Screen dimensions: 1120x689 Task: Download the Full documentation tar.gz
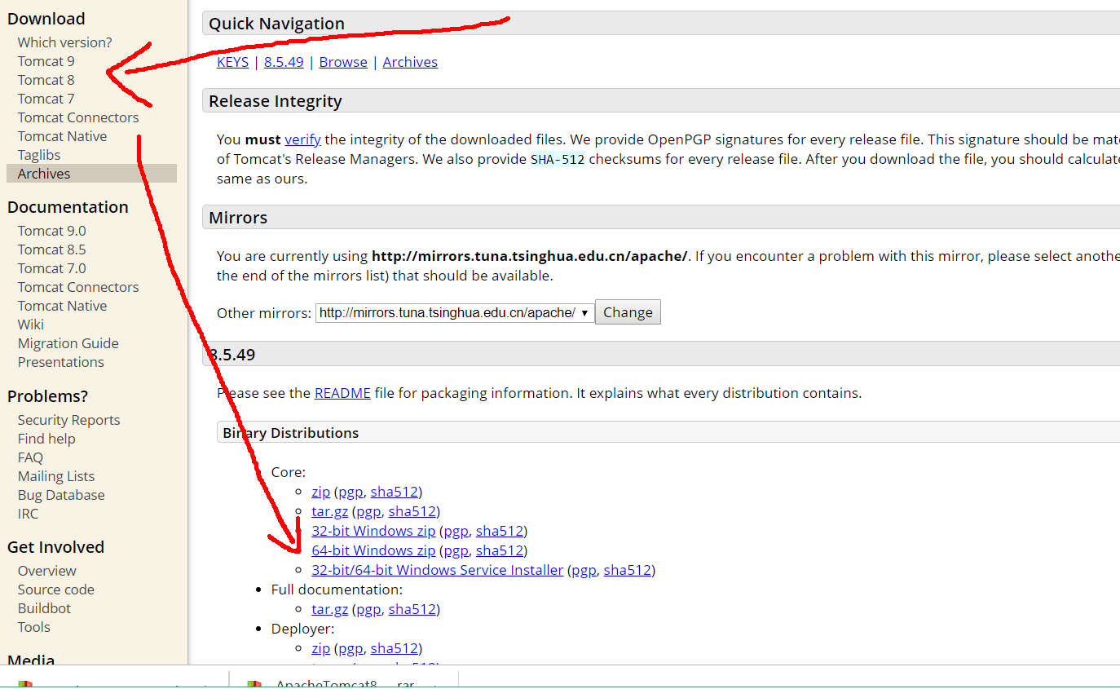pos(330,609)
